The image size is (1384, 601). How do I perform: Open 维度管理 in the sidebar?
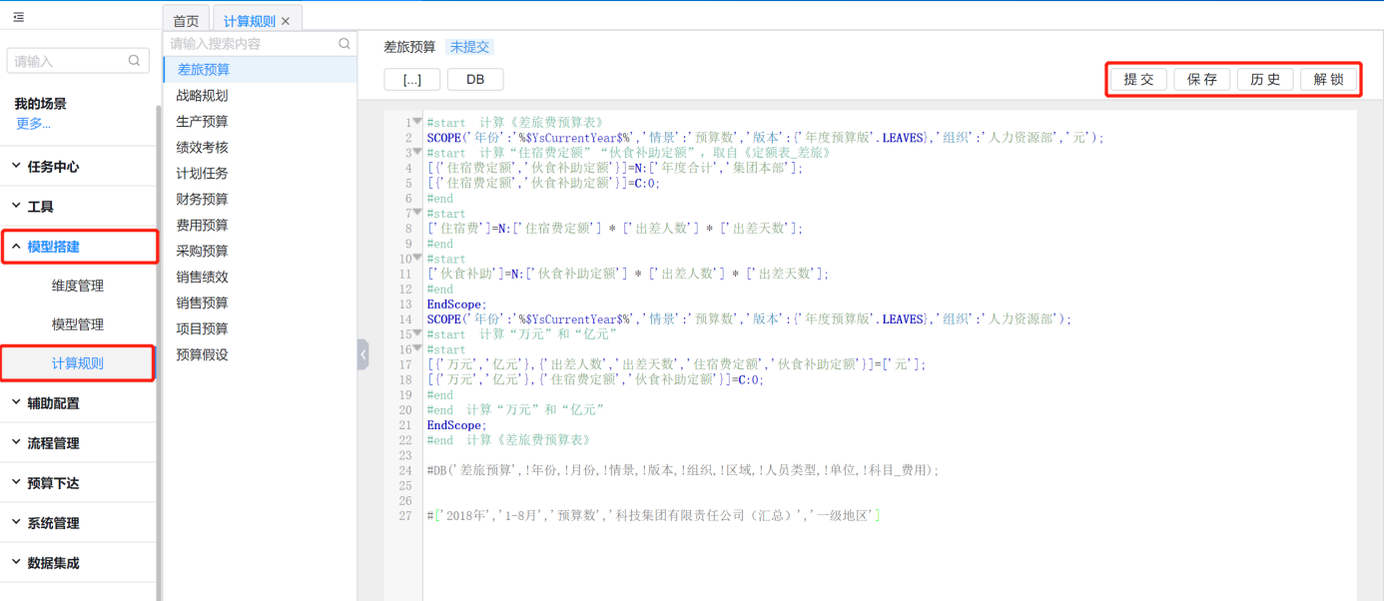pyautogui.click(x=78, y=286)
